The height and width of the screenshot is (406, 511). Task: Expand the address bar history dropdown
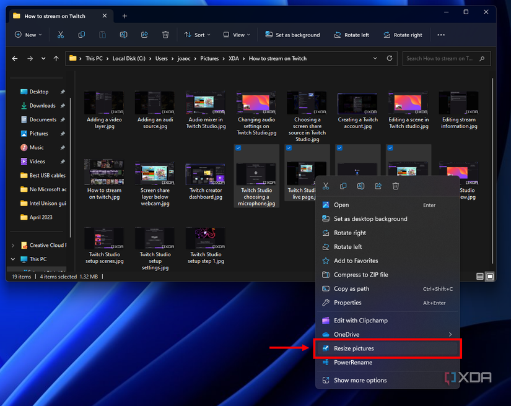[375, 58]
